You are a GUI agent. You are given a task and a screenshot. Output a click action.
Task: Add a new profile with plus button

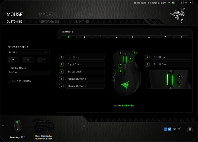[13, 60]
